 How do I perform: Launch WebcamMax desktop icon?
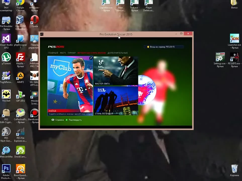pos(6,152)
